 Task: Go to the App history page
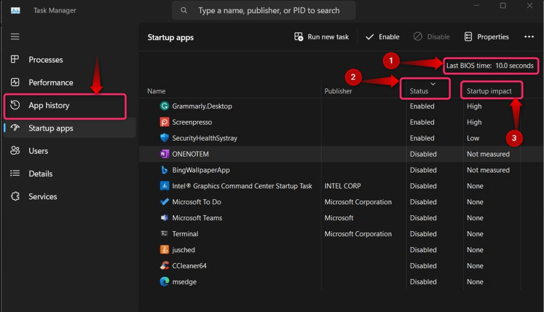point(49,105)
